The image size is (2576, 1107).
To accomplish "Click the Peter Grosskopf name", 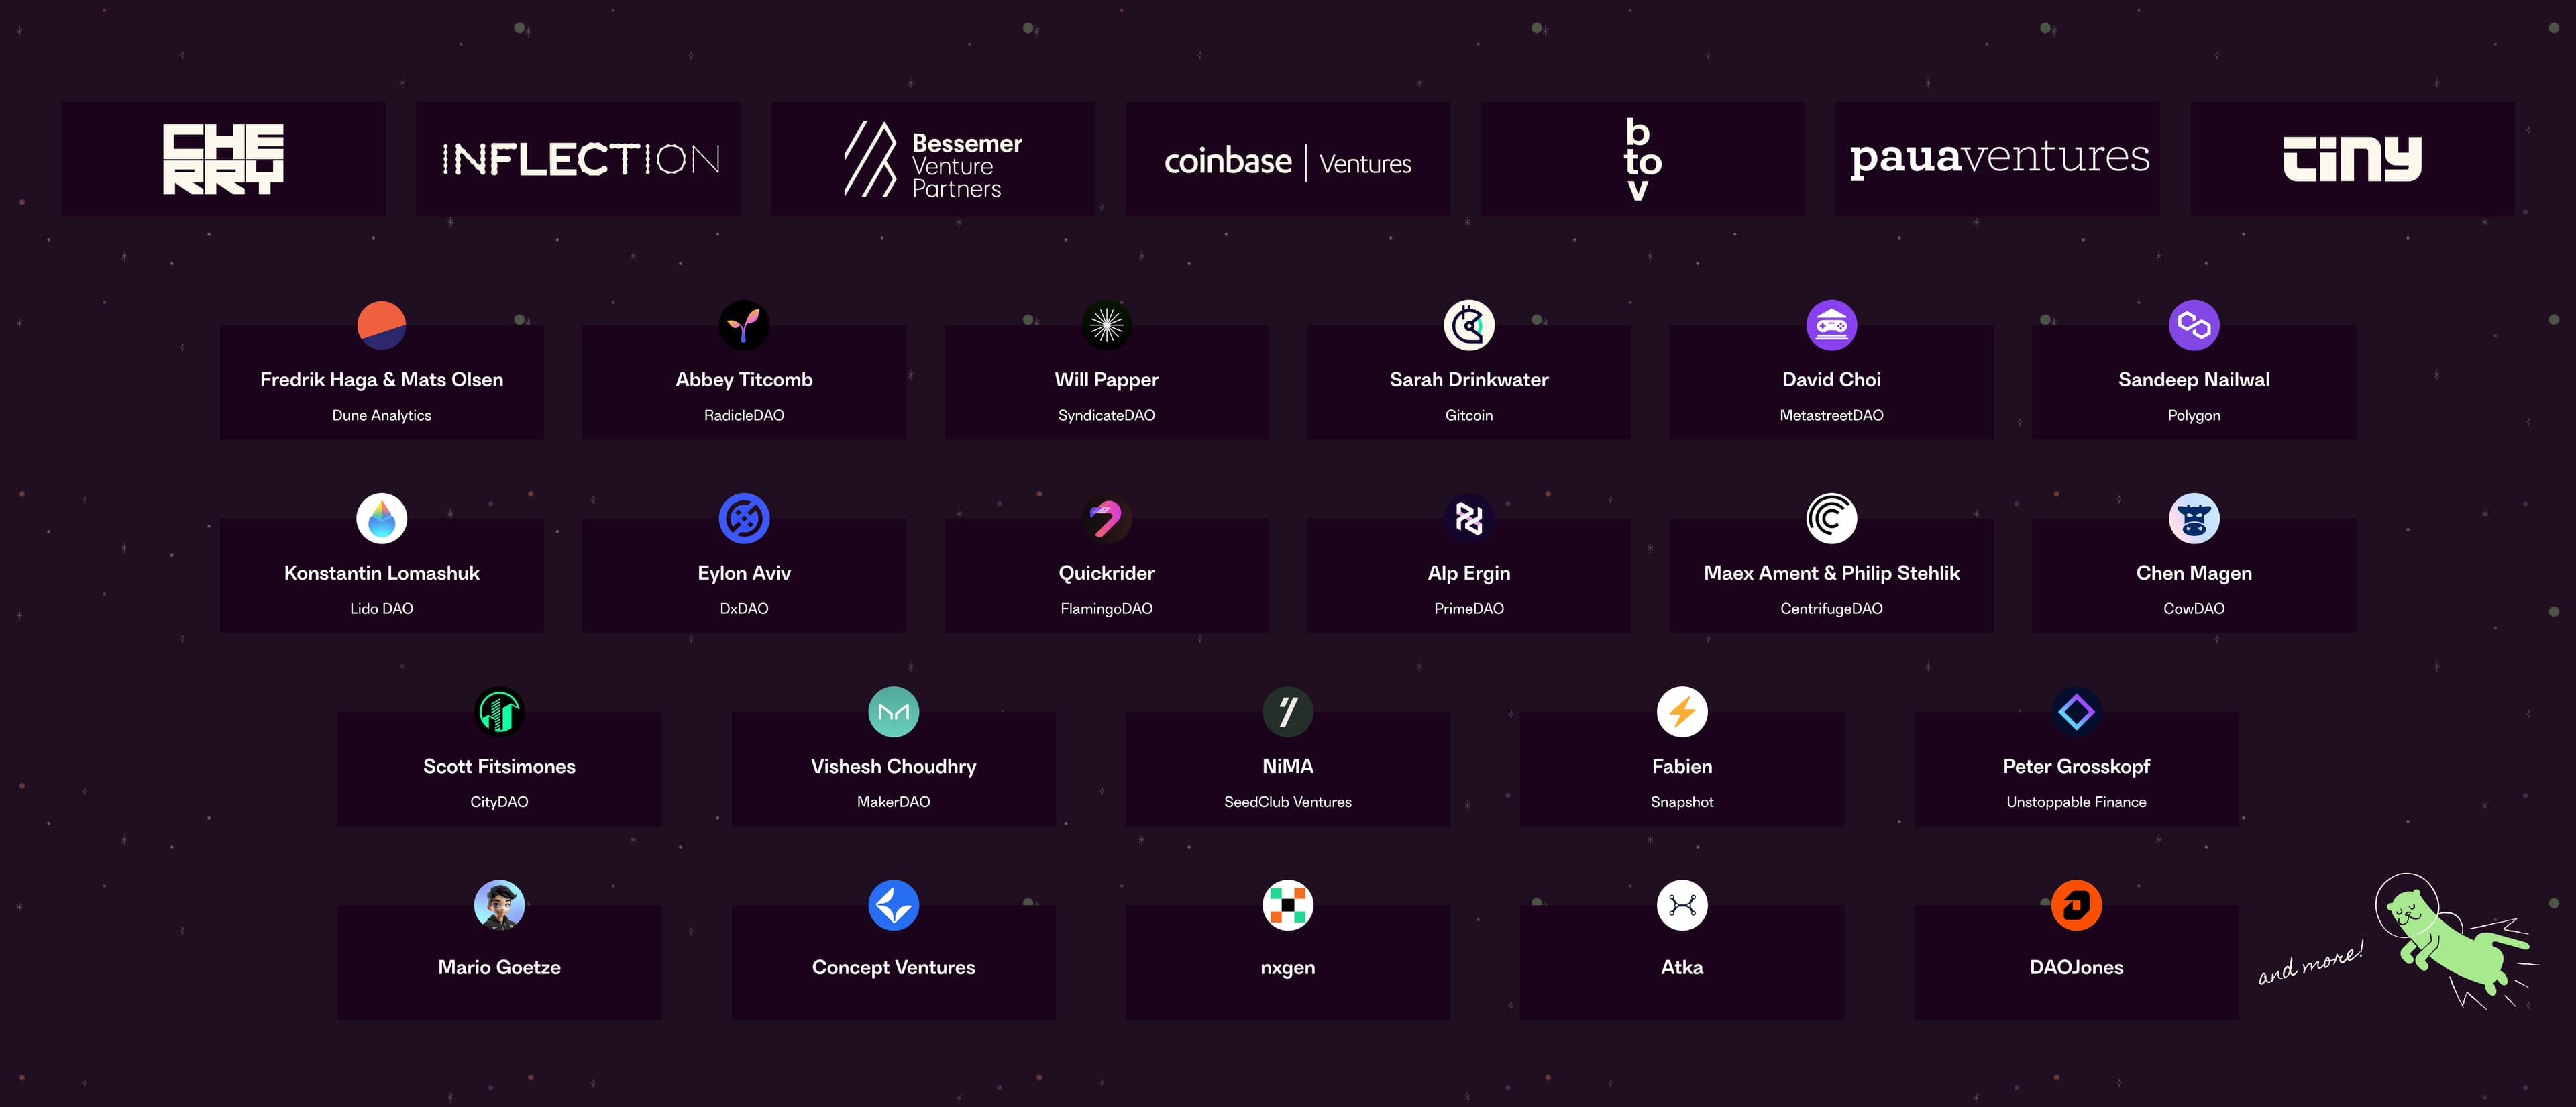I will click(x=2077, y=766).
